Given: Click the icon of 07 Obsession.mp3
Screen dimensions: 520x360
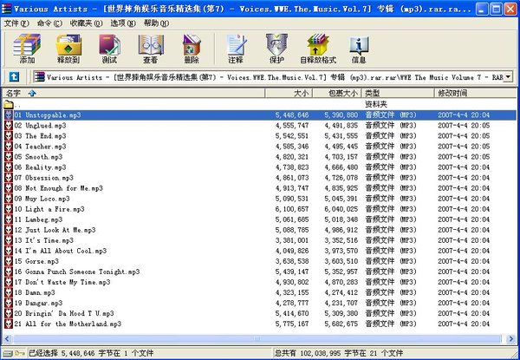Looking at the screenshot, I should 9,178.
